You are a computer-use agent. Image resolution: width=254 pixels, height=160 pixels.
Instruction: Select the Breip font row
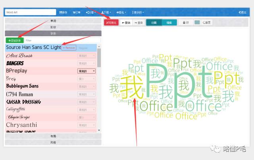pos(51,79)
